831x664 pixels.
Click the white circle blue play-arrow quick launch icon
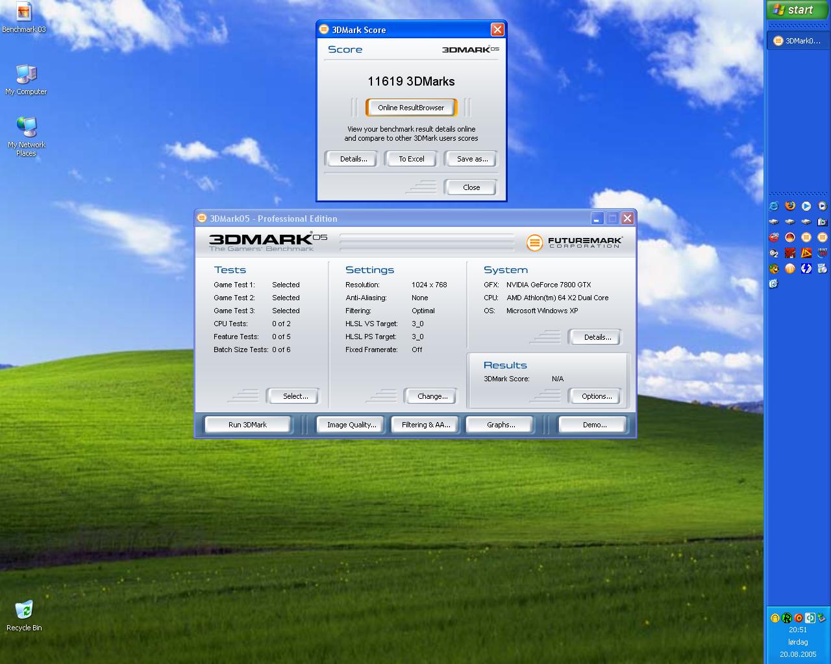806,206
